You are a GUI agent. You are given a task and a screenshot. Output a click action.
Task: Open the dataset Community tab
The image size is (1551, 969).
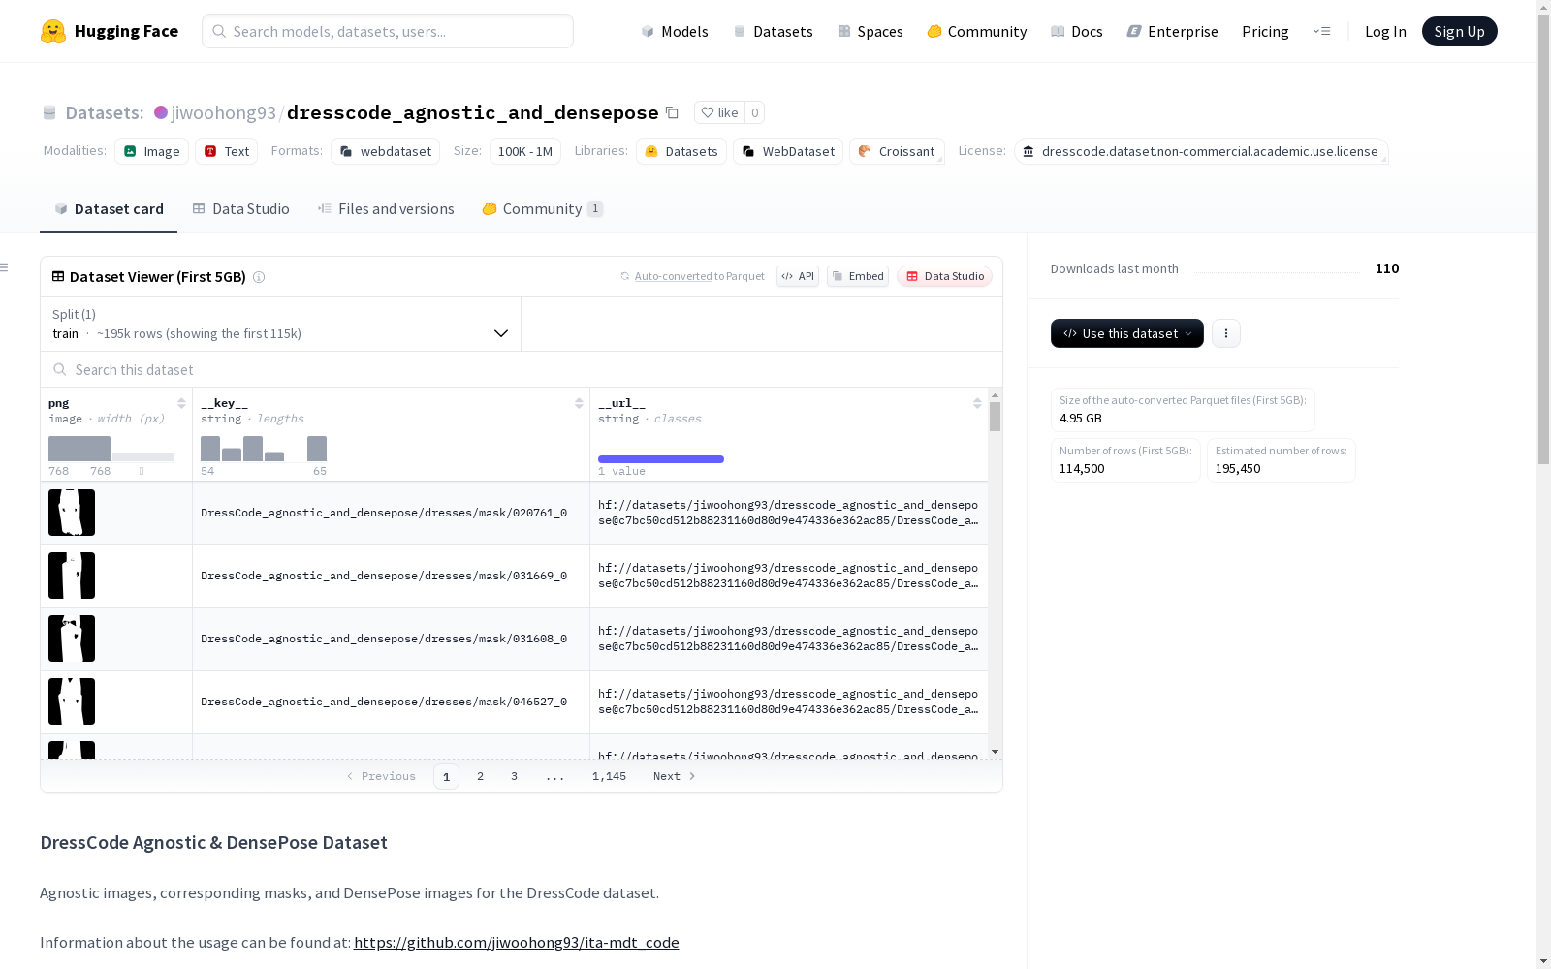(542, 209)
